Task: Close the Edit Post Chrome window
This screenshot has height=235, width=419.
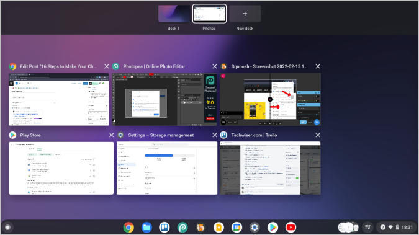Action: (x=106, y=66)
